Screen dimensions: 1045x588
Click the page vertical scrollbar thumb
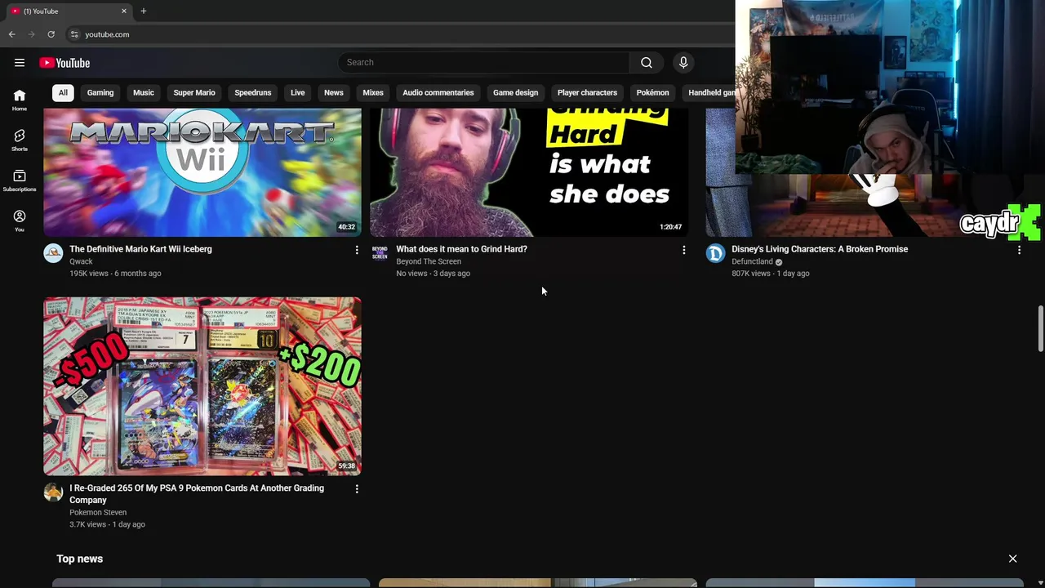(x=1040, y=329)
